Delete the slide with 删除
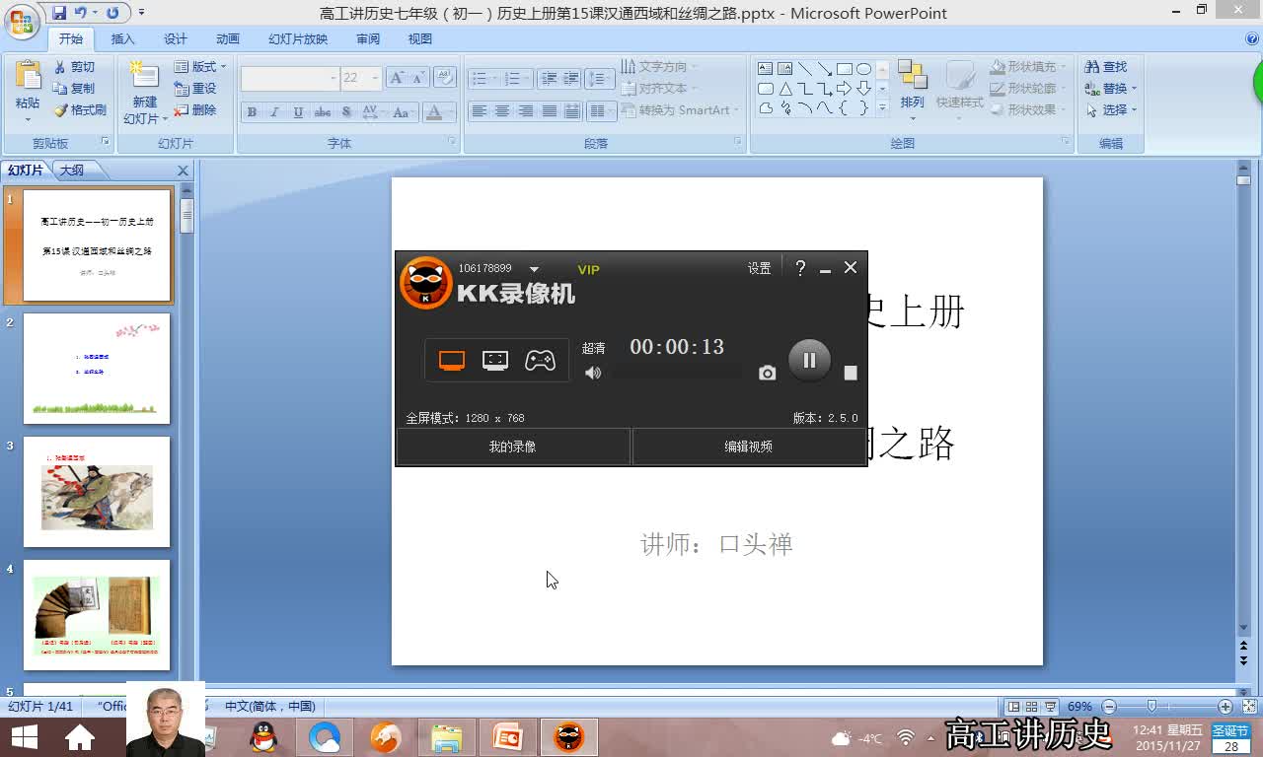This screenshot has width=1263, height=757. (x=195, y=110)
